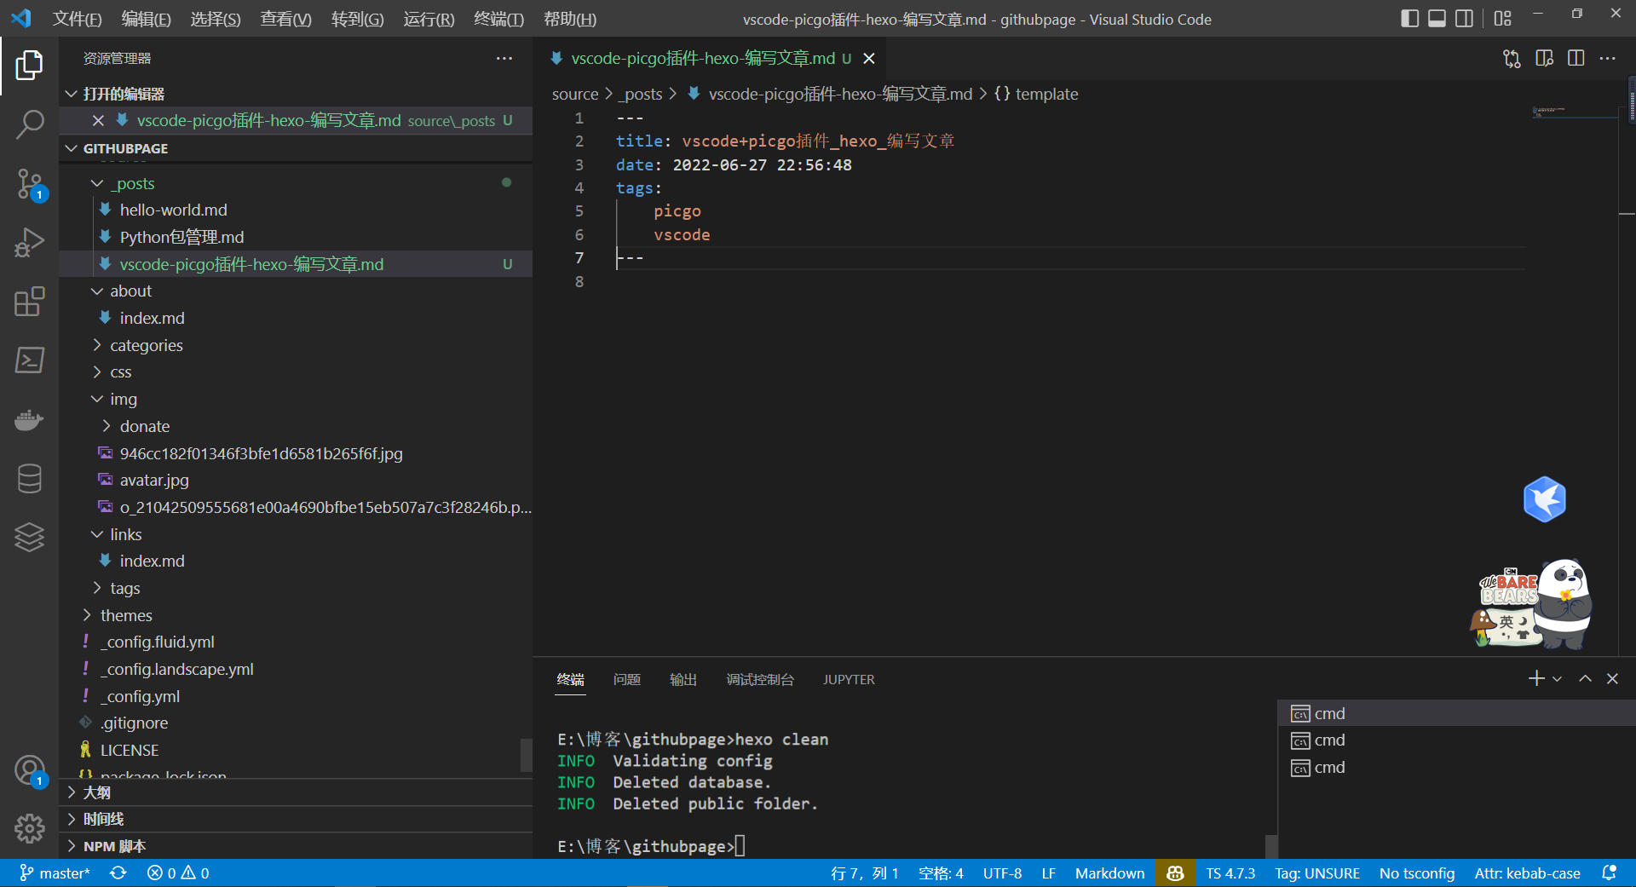This screenshot has width=1636, height=887.
Task: Switch to the 调试控制台 panel tab
Action: click(760, 679)
